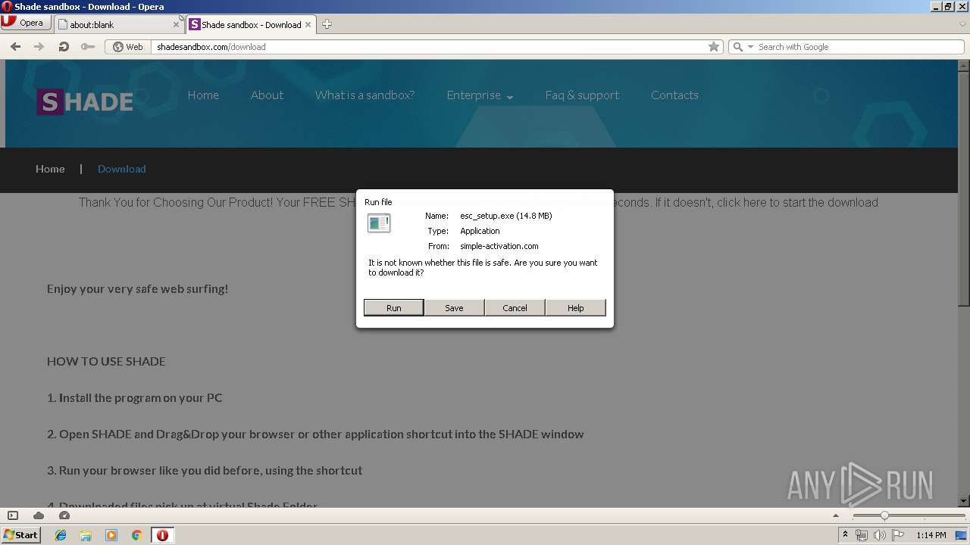The image size is (970, 545).
Task: Reload the current page
Action: (64, 46)
